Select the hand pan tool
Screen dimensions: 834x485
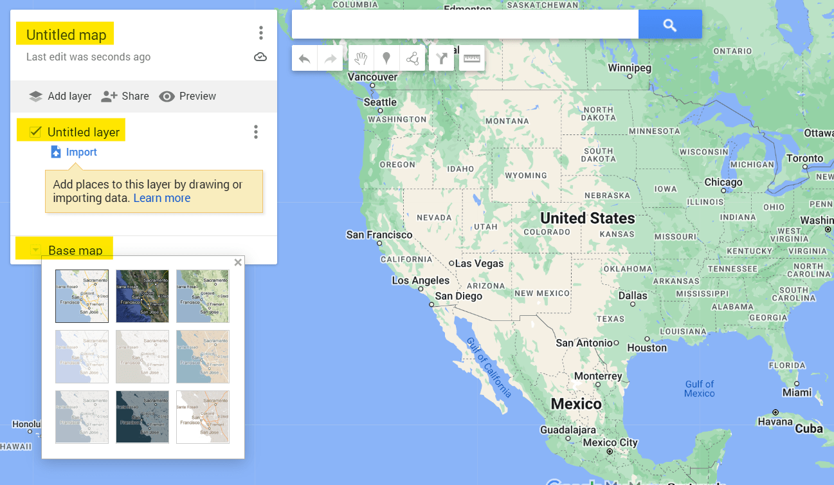coord(361,59)
